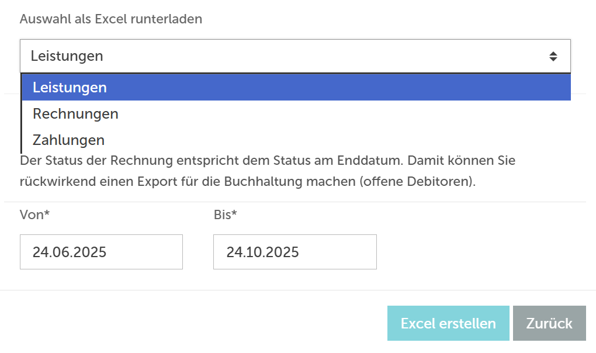596x353 pixels.
Task: Collapse the open export selection combo box
Action: tap(295, 56)
